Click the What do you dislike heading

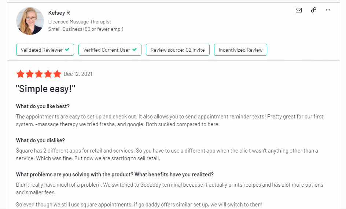point(40,140)
